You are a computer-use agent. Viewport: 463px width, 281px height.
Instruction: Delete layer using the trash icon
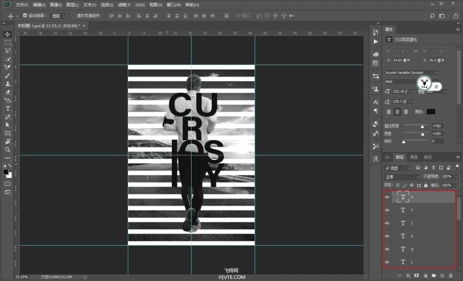[x=451, y=276]
